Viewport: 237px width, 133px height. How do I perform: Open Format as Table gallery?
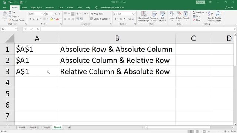coord(154,17)
